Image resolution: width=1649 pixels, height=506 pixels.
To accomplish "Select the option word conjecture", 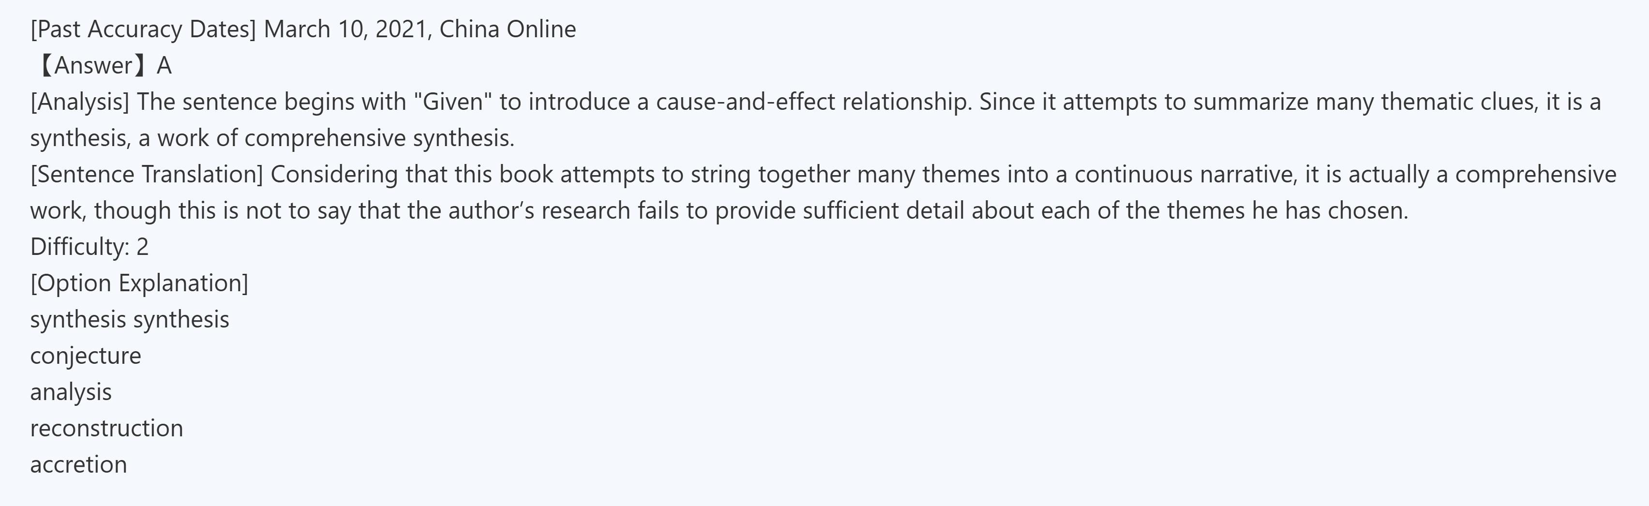I will (86, 357).
